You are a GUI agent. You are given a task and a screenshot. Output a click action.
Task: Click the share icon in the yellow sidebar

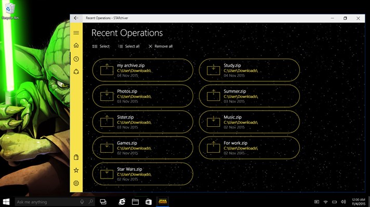pyautogui.click(x=76, y=71)
